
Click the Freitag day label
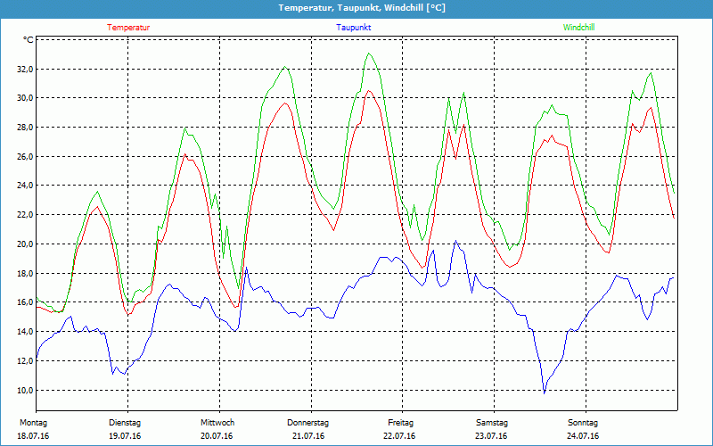tap(400, 423)
